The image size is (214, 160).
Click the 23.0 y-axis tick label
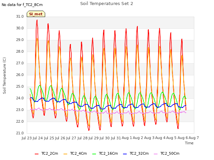(20, 110)
